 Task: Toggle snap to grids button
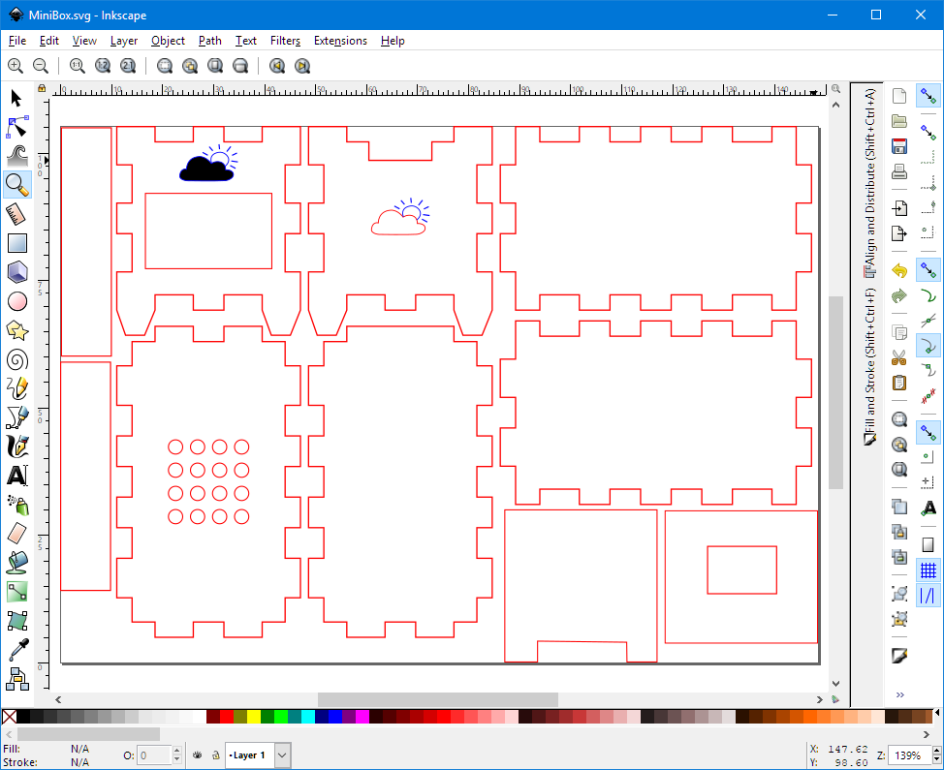(x=928, y=570)
